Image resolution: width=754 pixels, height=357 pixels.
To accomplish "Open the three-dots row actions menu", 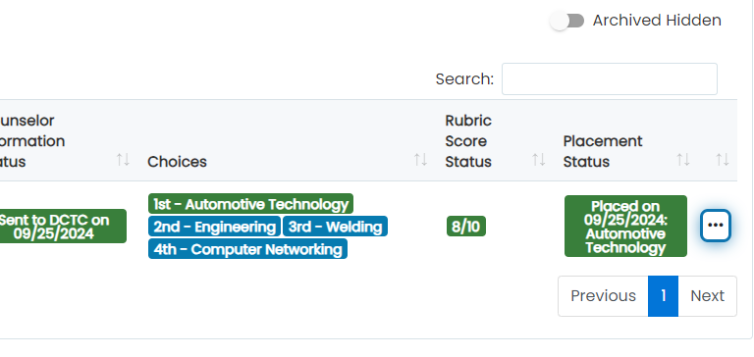I will [716, 226].
